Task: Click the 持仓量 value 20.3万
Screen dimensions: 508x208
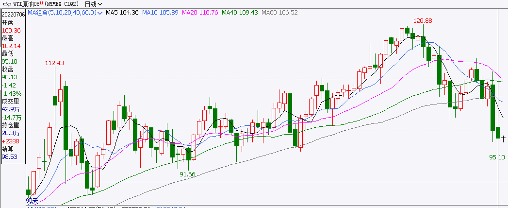Action: [x=11, y=133]
